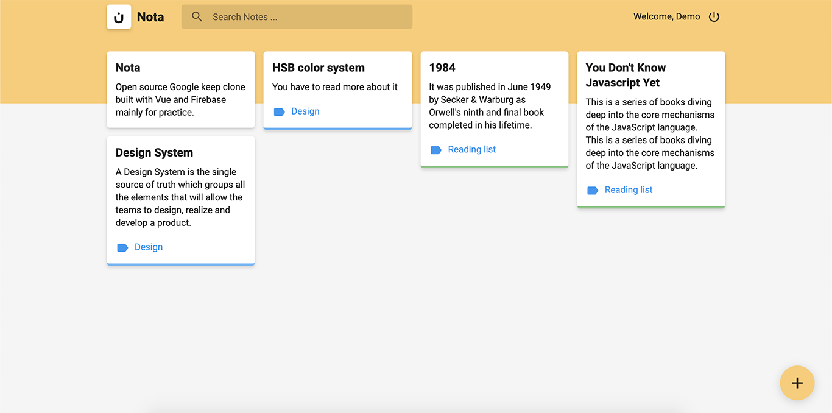Click tag icon on 1984 note

[x=436, y=150]
